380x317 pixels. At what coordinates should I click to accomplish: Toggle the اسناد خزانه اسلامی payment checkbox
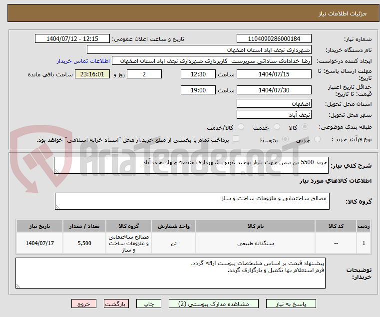[x=236, y=139]
